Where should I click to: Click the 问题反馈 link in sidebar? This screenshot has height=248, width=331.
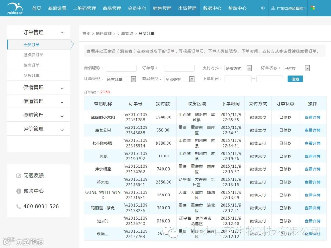[x=33, y=176]
